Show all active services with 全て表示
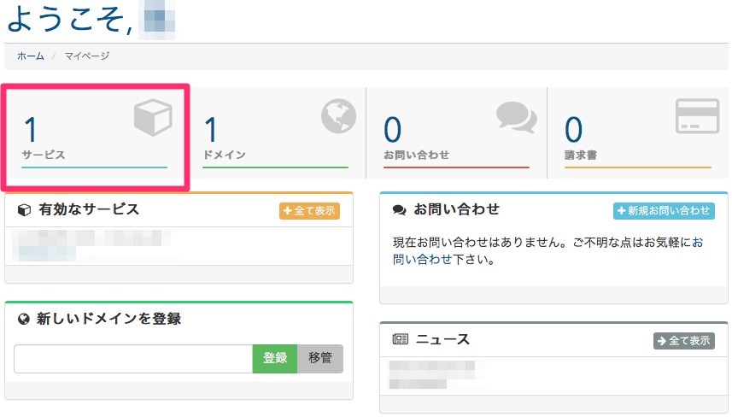 (309, 211)
